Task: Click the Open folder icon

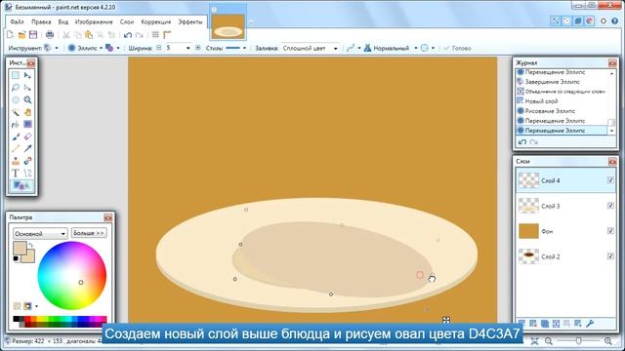Action: (21, 35)
